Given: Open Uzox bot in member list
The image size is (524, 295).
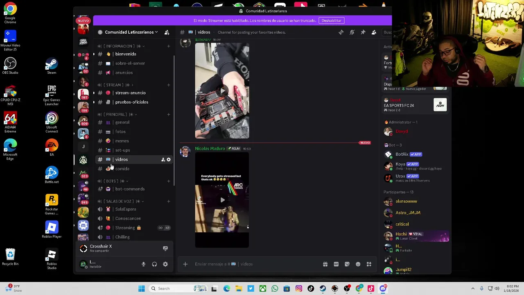Looking at the screenshot, I should (x=416, y=178).
